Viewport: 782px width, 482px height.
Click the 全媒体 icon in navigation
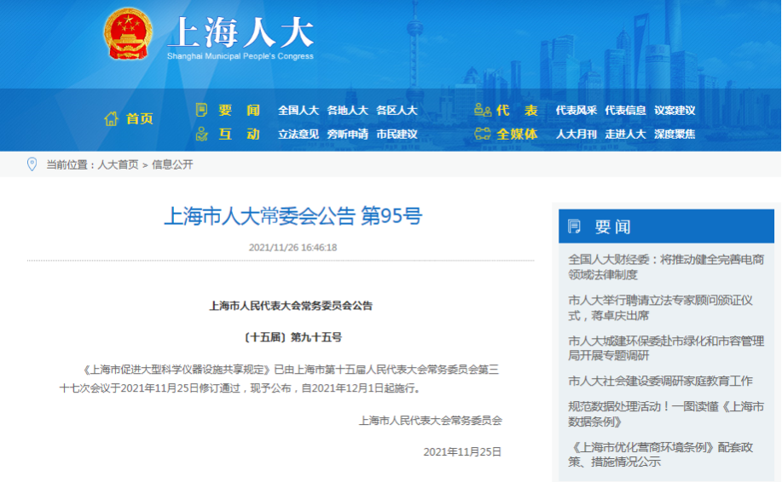click(x=483, y=134)
